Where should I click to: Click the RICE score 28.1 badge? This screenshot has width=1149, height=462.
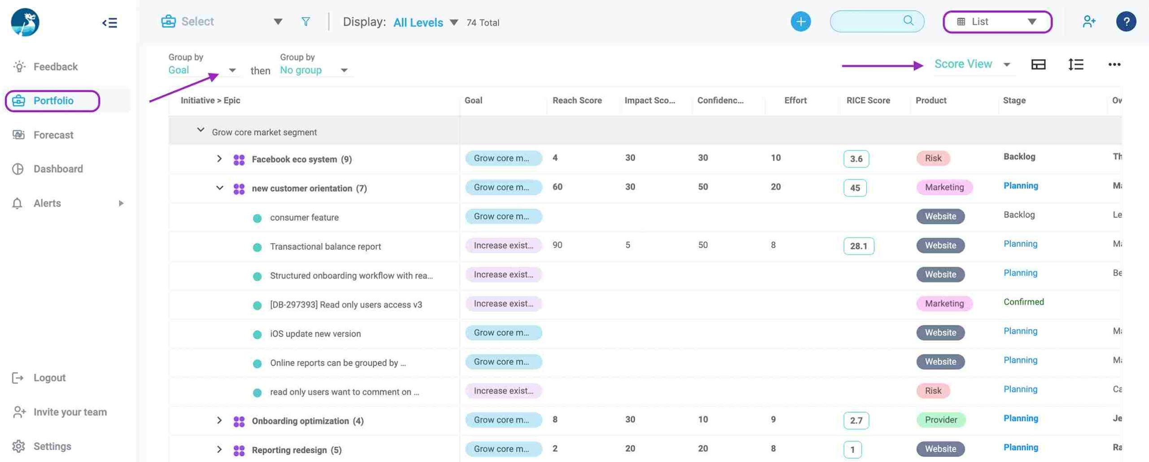point(859,246)
